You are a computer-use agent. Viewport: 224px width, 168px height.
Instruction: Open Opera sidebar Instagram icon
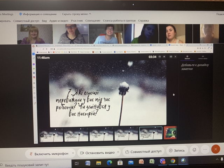34,77
